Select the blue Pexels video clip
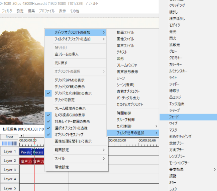This screenshot has width=217, height=191. 26,152
